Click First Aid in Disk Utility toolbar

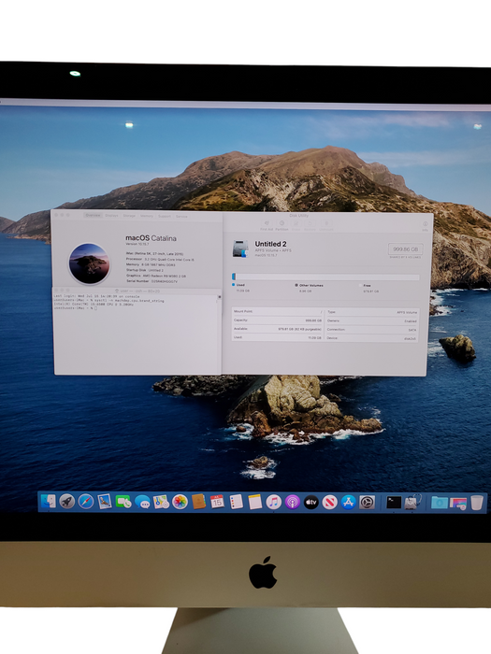[x=267, y=226]
